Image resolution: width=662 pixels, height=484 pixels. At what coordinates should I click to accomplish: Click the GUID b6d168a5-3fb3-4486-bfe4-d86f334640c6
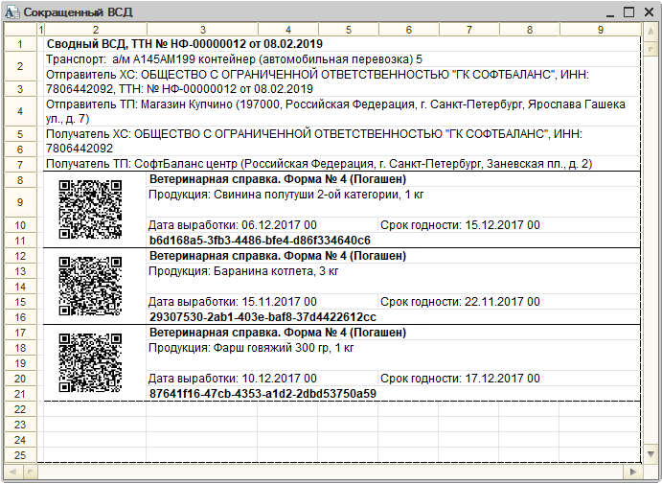(260, 241)
